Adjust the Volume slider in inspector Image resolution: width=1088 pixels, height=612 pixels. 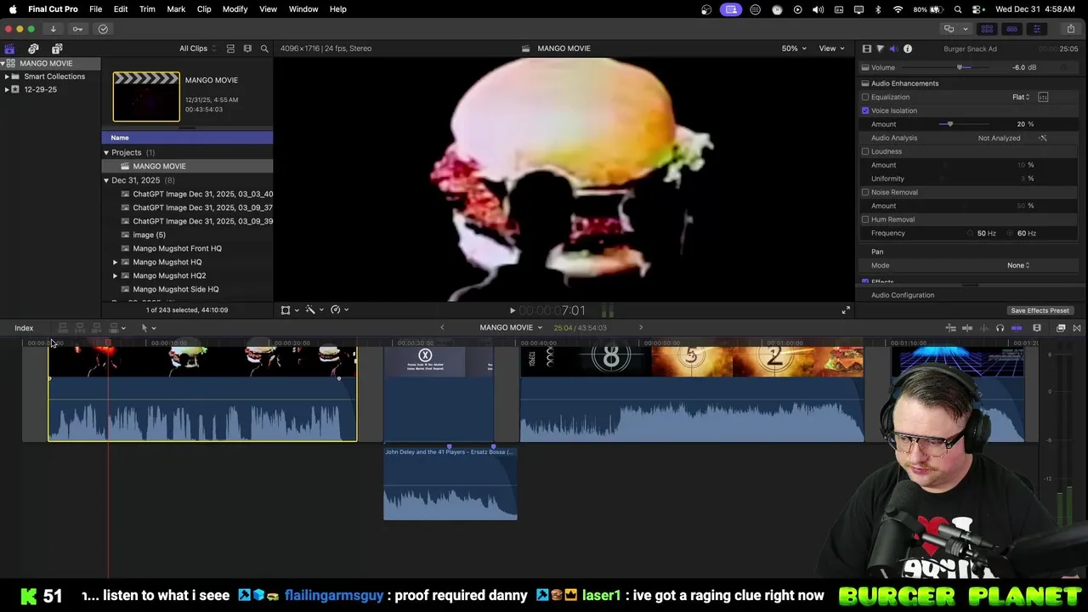coord(959,67)
